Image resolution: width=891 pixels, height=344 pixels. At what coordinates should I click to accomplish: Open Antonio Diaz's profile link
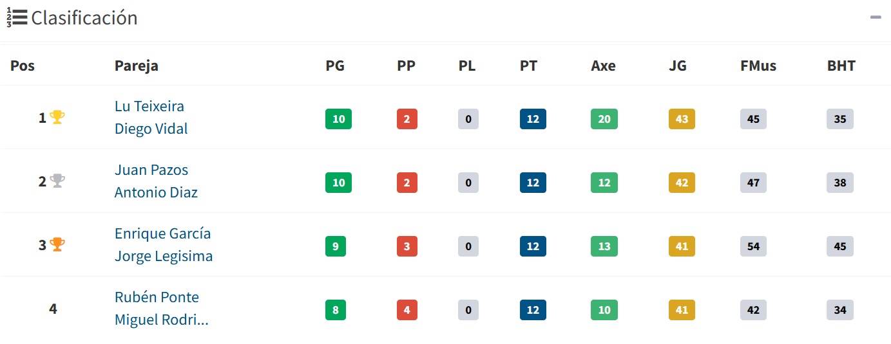click(x=156, y=192)
